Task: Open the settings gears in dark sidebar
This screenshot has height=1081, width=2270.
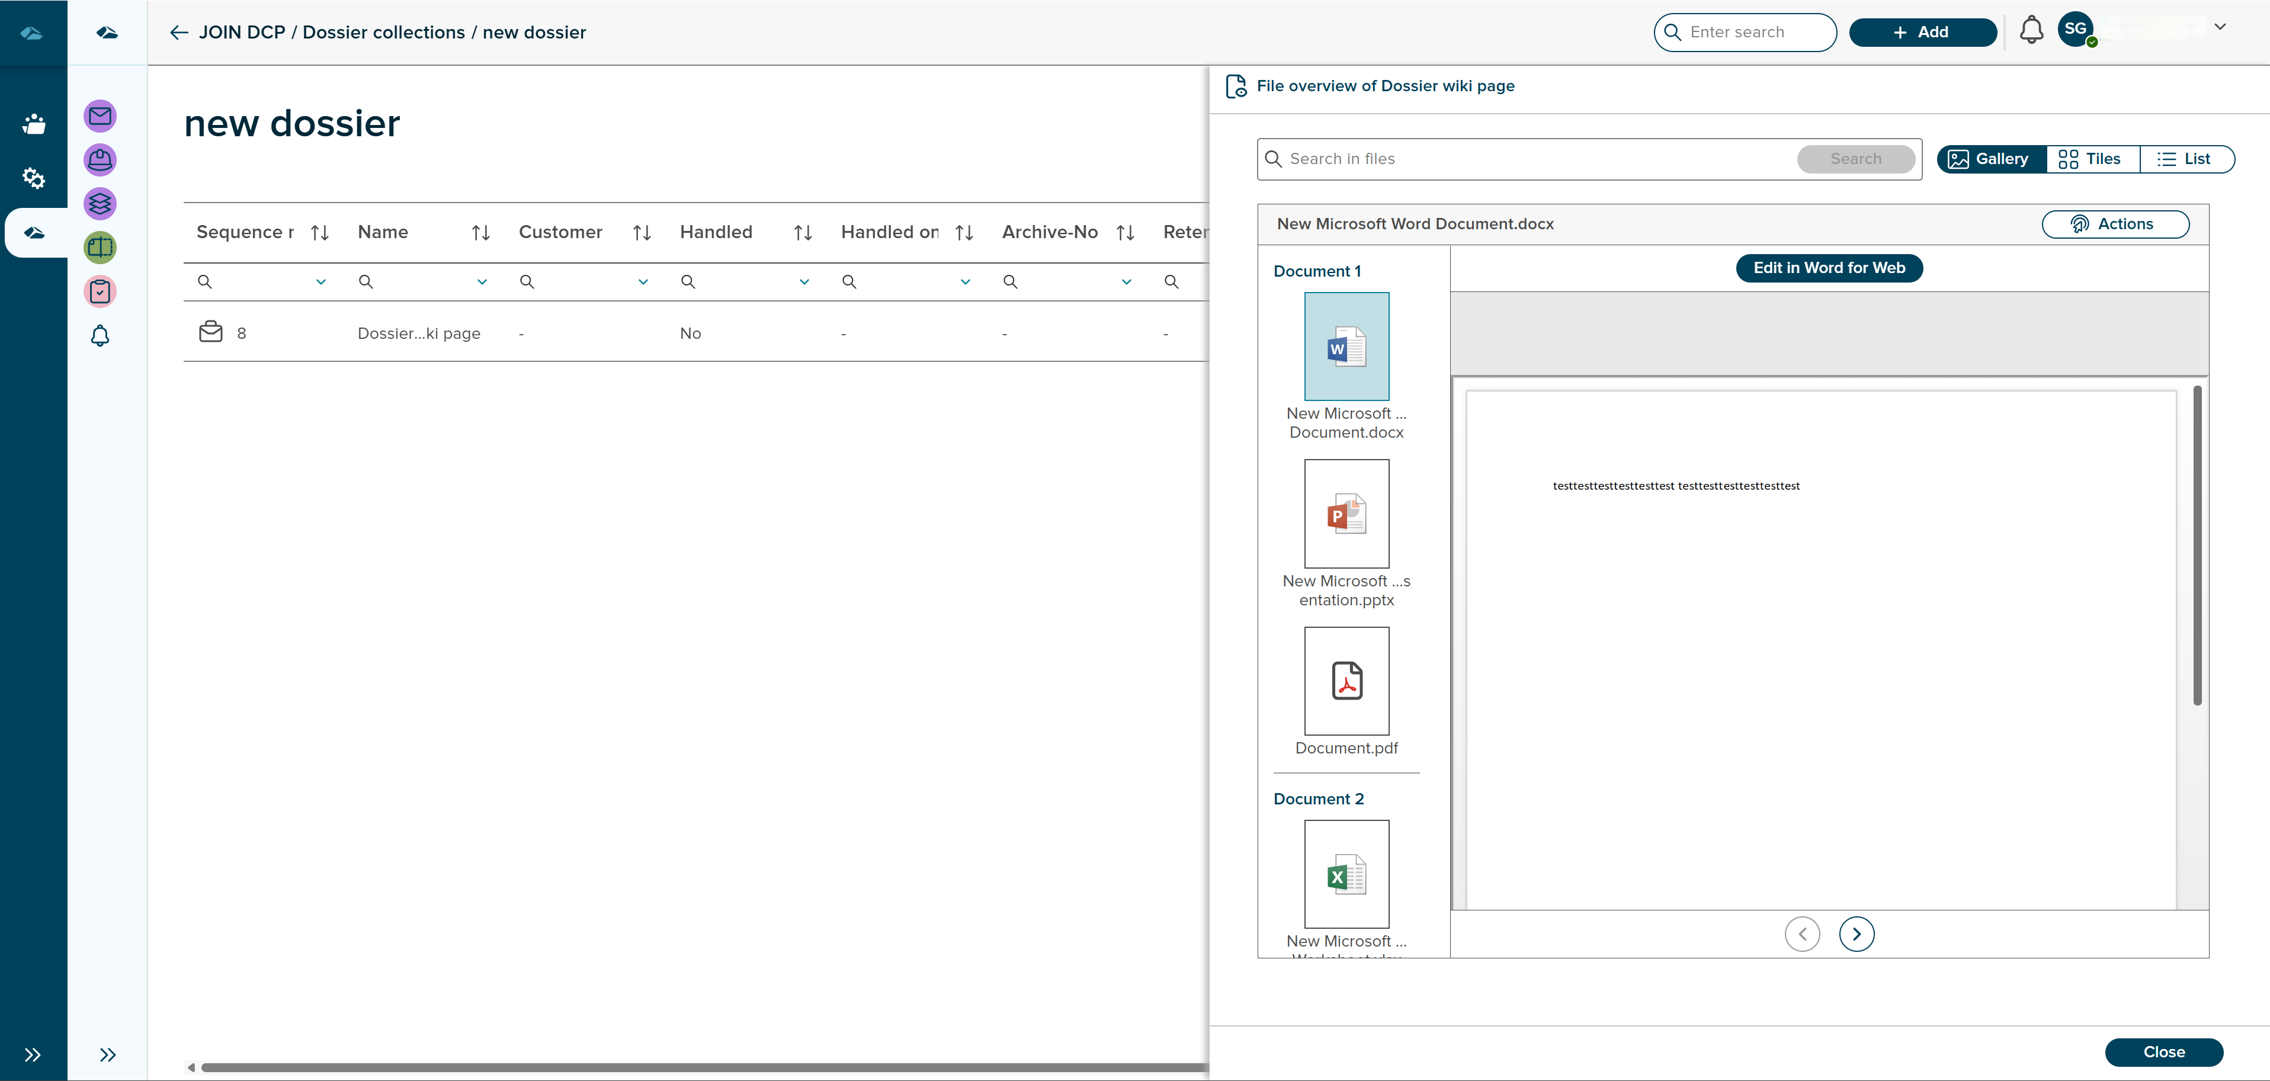Action: [34, 178]
